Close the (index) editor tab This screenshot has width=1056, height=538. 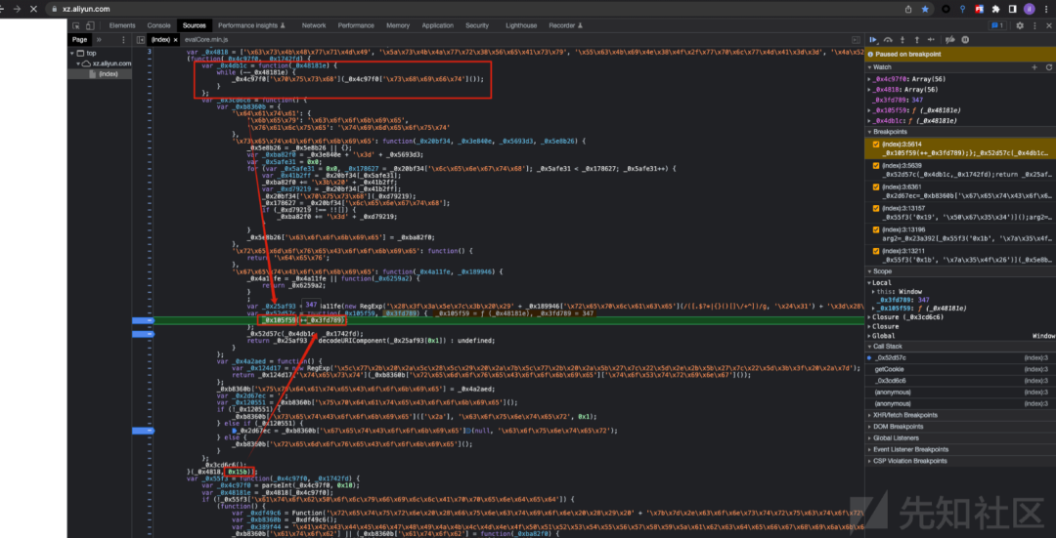click(176, 40)
